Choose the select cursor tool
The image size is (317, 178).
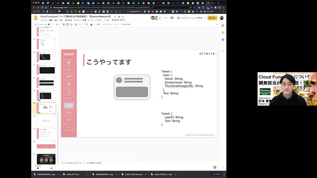[64, 24]
